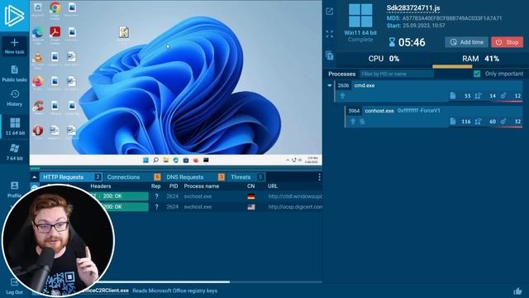Switch to HTTP Requests tab
The height and width of the screenshot is (298, 529).
click(71, 176)
